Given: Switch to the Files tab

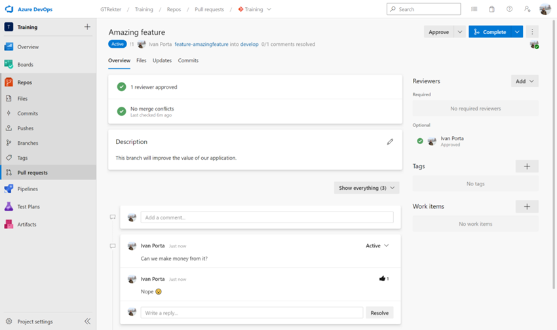Looking at the screenshot, I should point(141,61).
